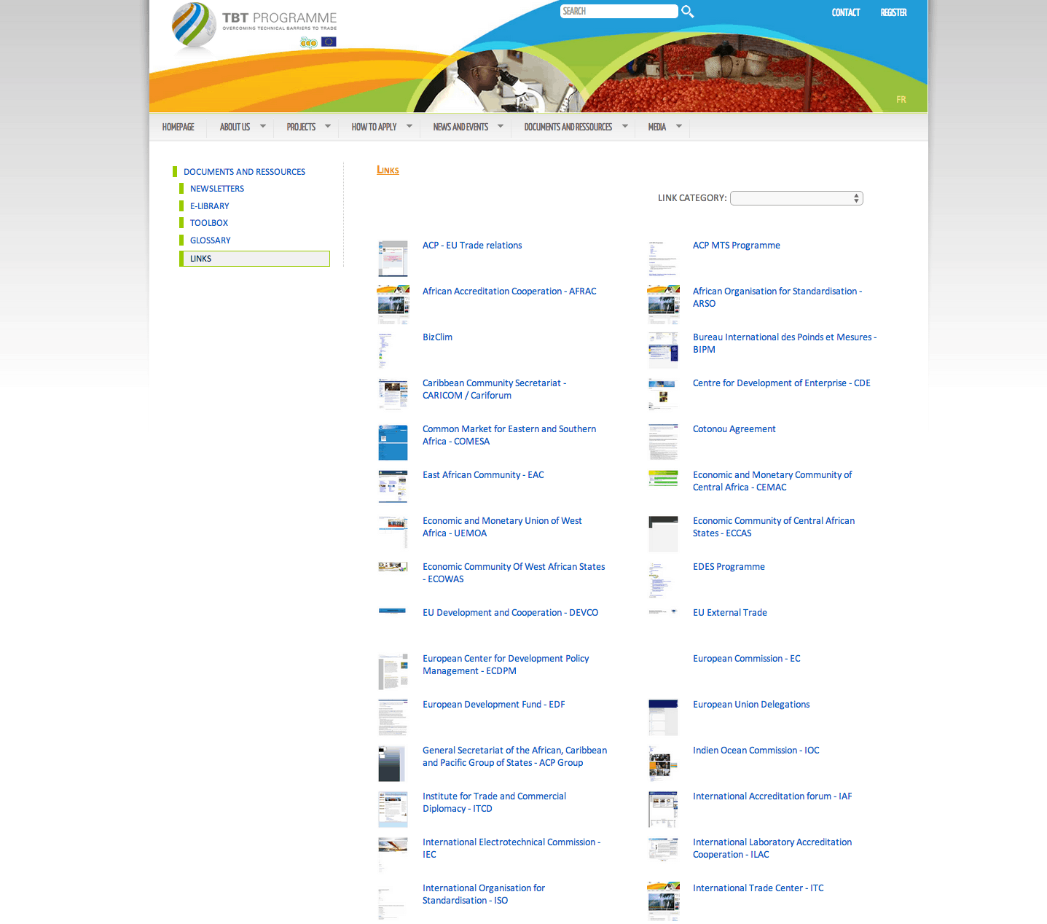Select Documents and Ressources in sidebar
The image size is (1047, 924).
point(244,172)
